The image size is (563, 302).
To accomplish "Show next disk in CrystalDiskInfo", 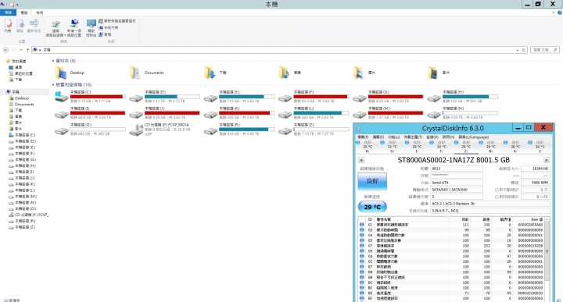I will [x=547, y=160].
